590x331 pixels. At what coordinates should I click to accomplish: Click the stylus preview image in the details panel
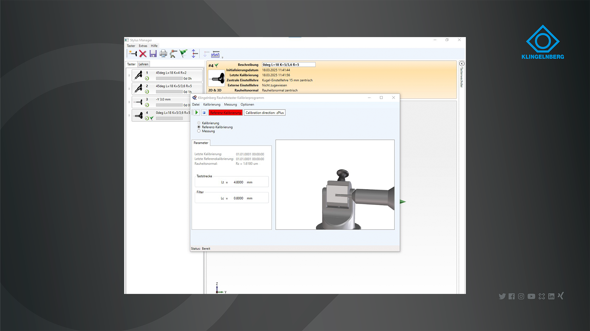coord(217,78)
